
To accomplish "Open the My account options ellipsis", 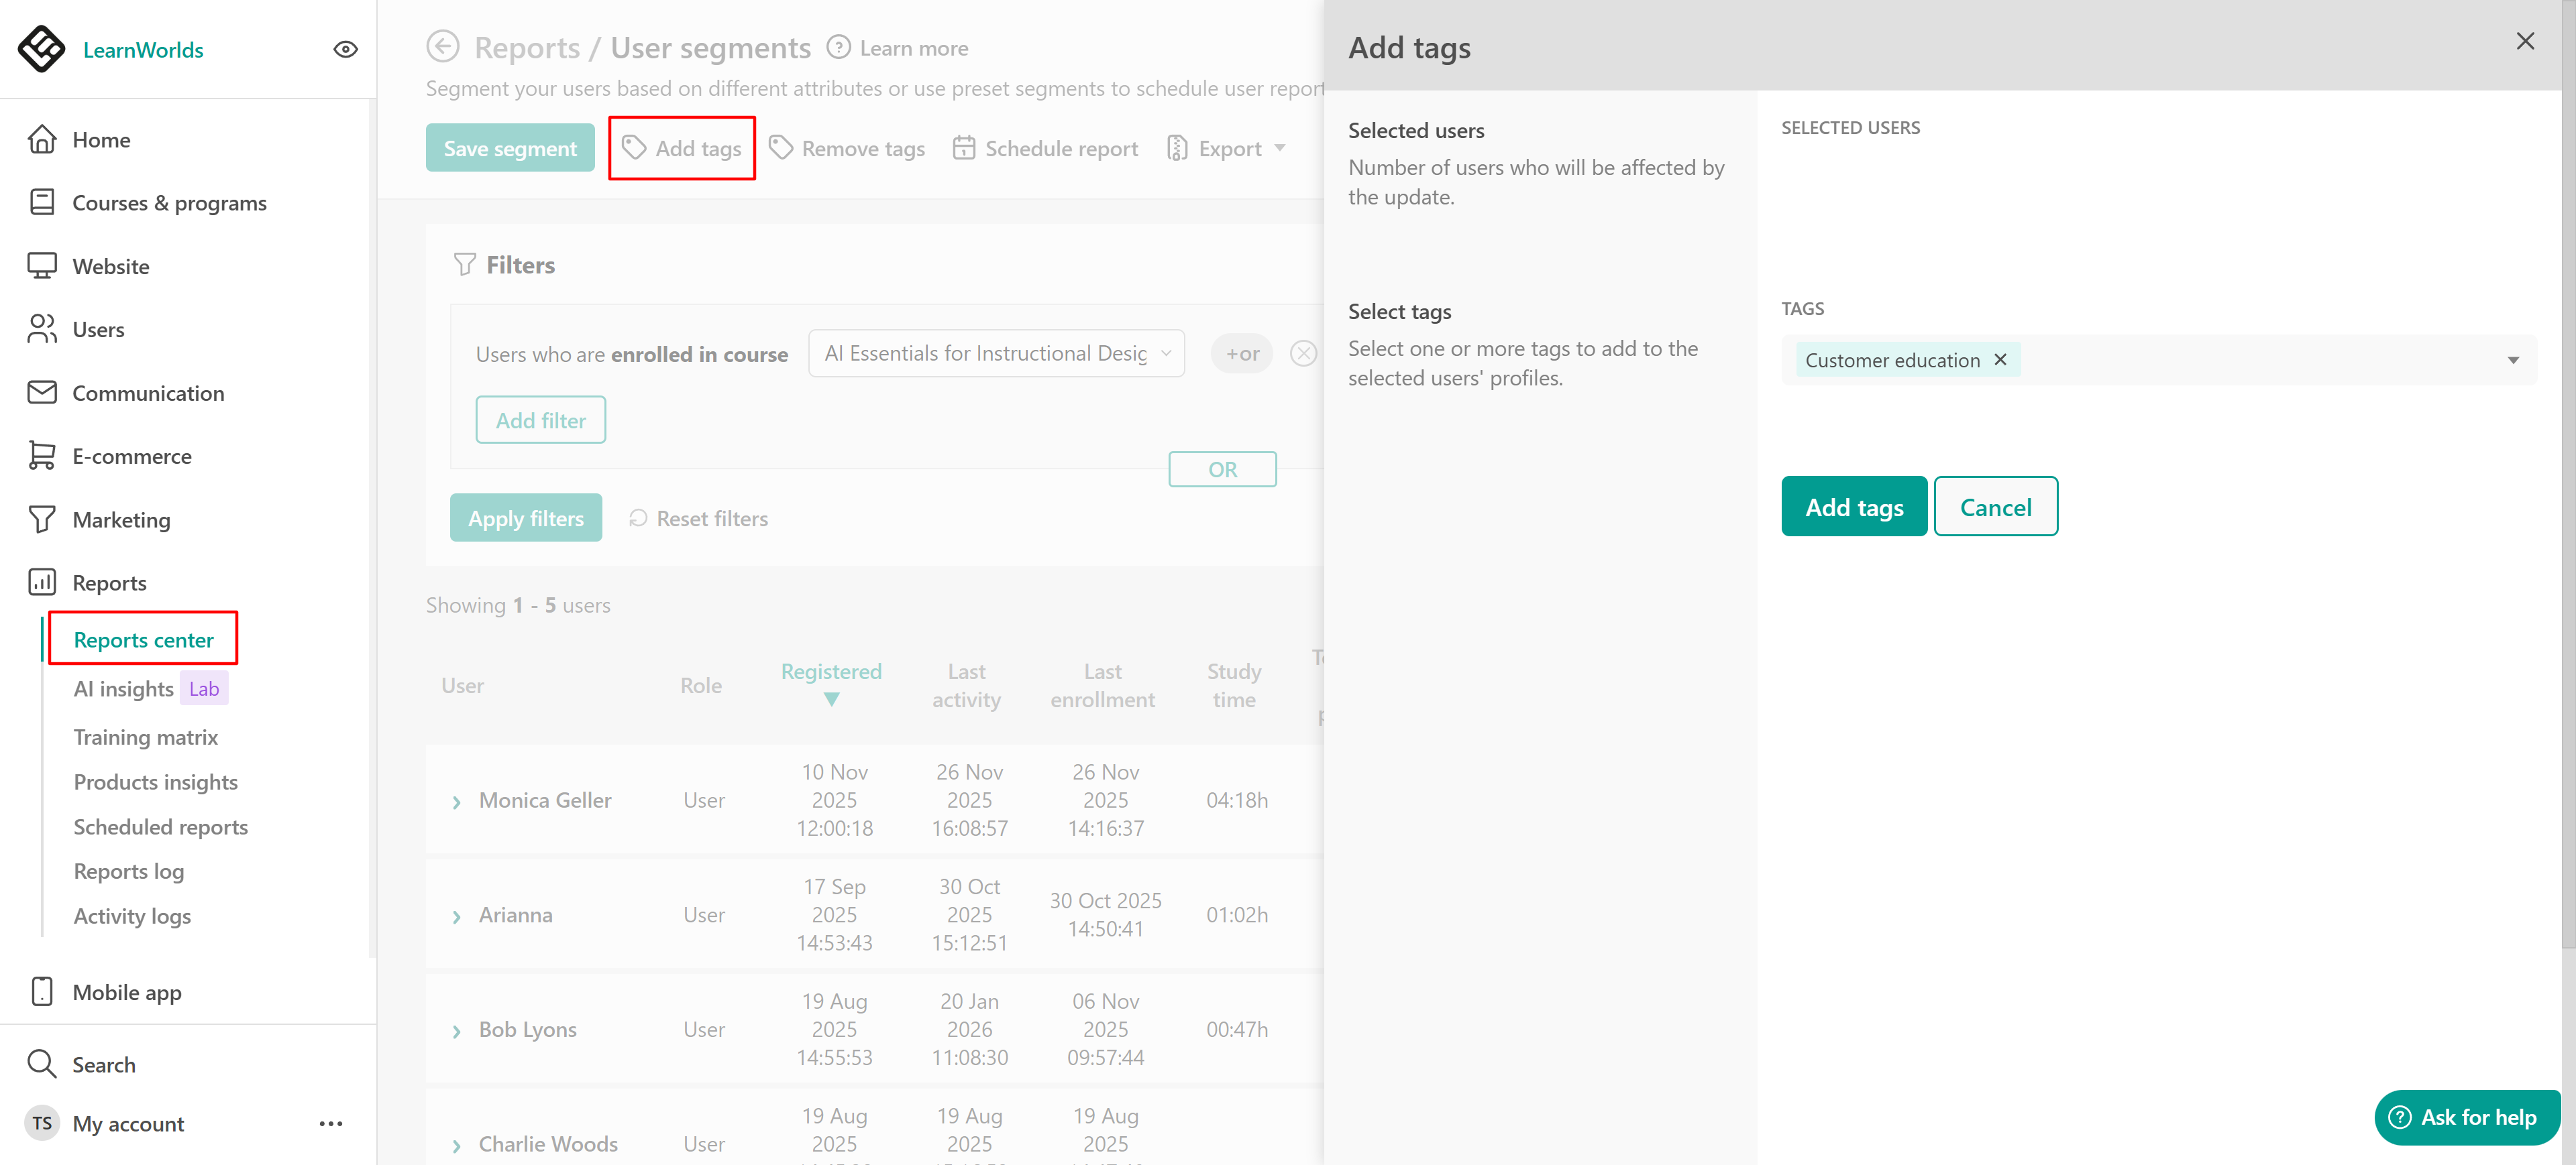I will [331, 1123].
